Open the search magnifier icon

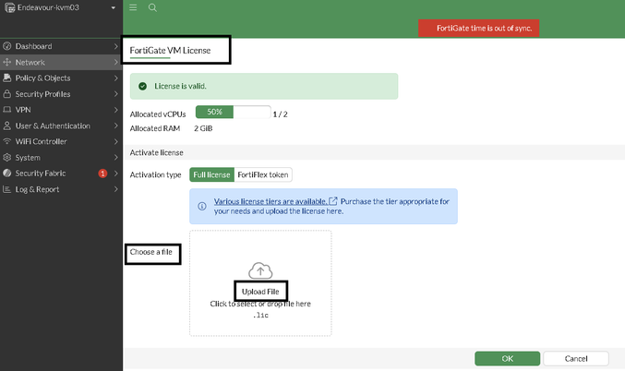coord(152,7)
